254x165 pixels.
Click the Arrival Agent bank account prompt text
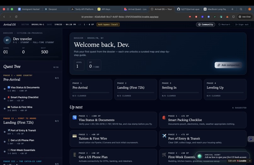coord(226,157)
